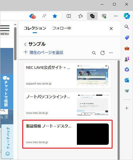133x160 pixels.
Task: Toggle the Collections toolbar button
Action: [x=92, y=16]
